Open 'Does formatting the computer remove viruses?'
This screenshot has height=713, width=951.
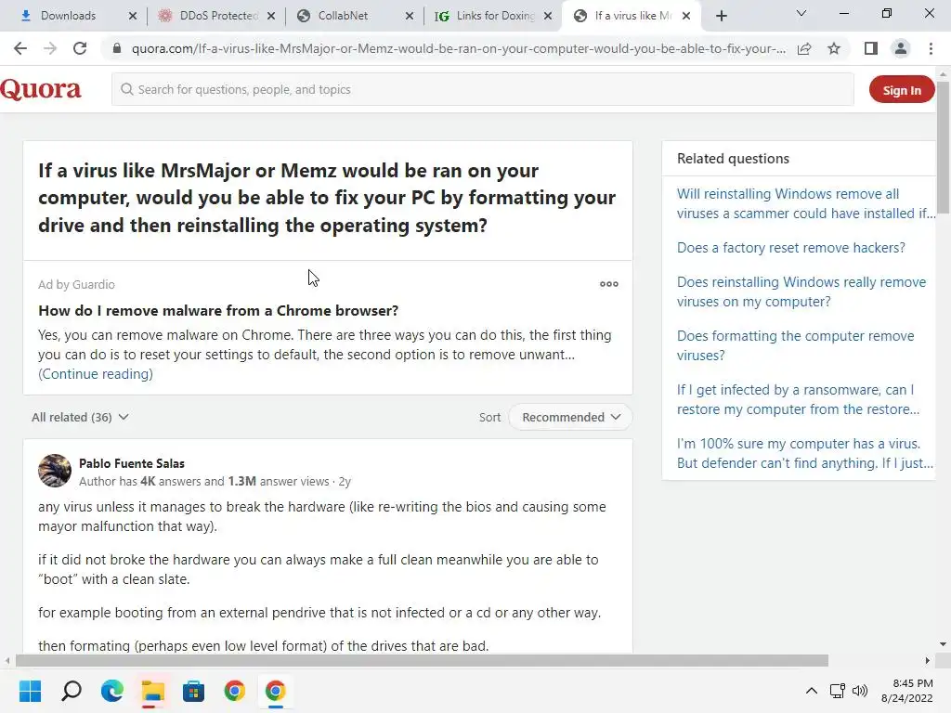(x=795, y=345)
